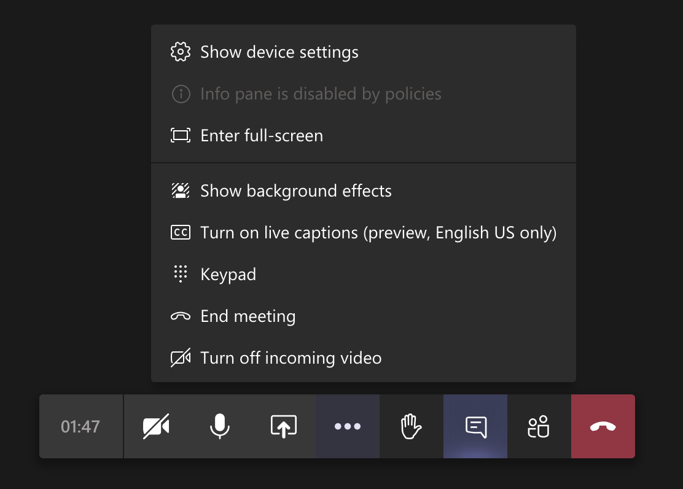Click the CC live captions icon

[181, 233]
